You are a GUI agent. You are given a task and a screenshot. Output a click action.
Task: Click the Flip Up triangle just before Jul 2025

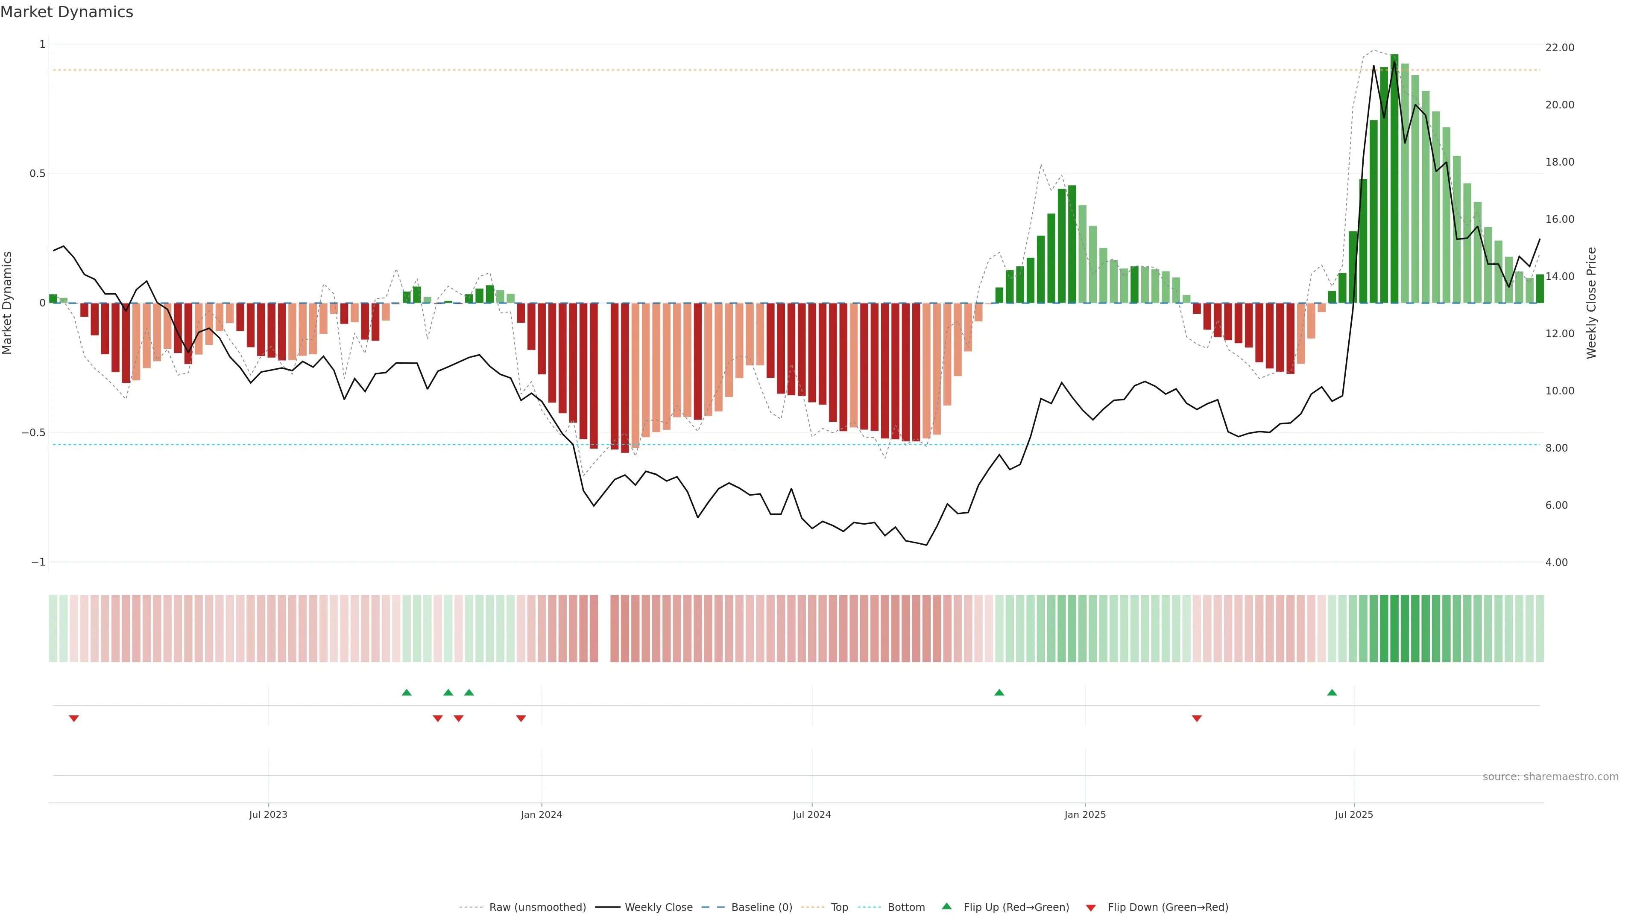tap(1332, 692)
